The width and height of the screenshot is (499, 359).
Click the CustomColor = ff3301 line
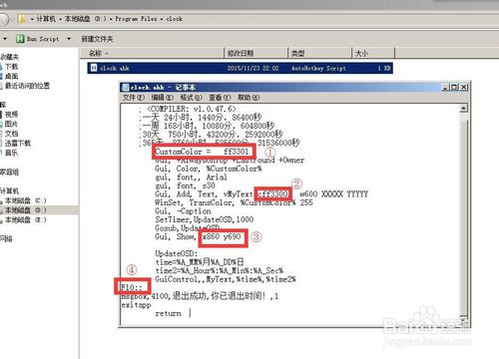202,152
